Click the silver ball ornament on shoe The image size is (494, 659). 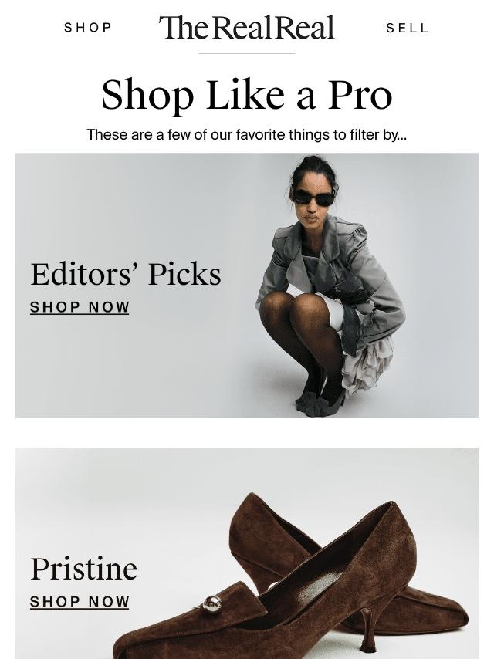[212, 604]
